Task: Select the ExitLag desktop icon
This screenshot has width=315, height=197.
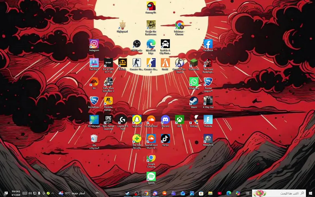Action: click(194, 121)
